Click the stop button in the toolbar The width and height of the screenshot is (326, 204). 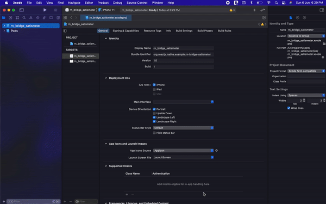(x=55, y=10)
